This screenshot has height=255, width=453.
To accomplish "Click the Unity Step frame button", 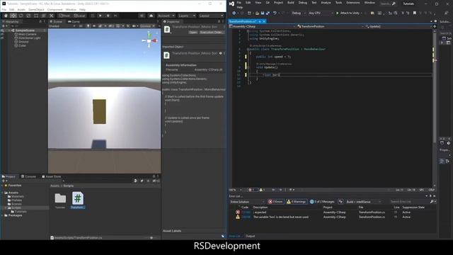I will 115,16.
